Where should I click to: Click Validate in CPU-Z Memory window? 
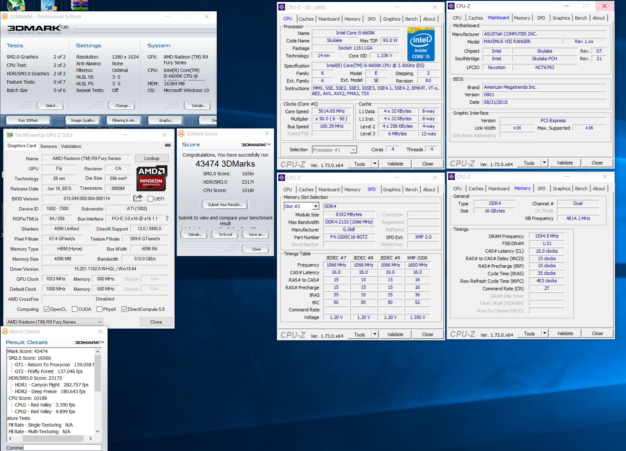tap(565, 334)
